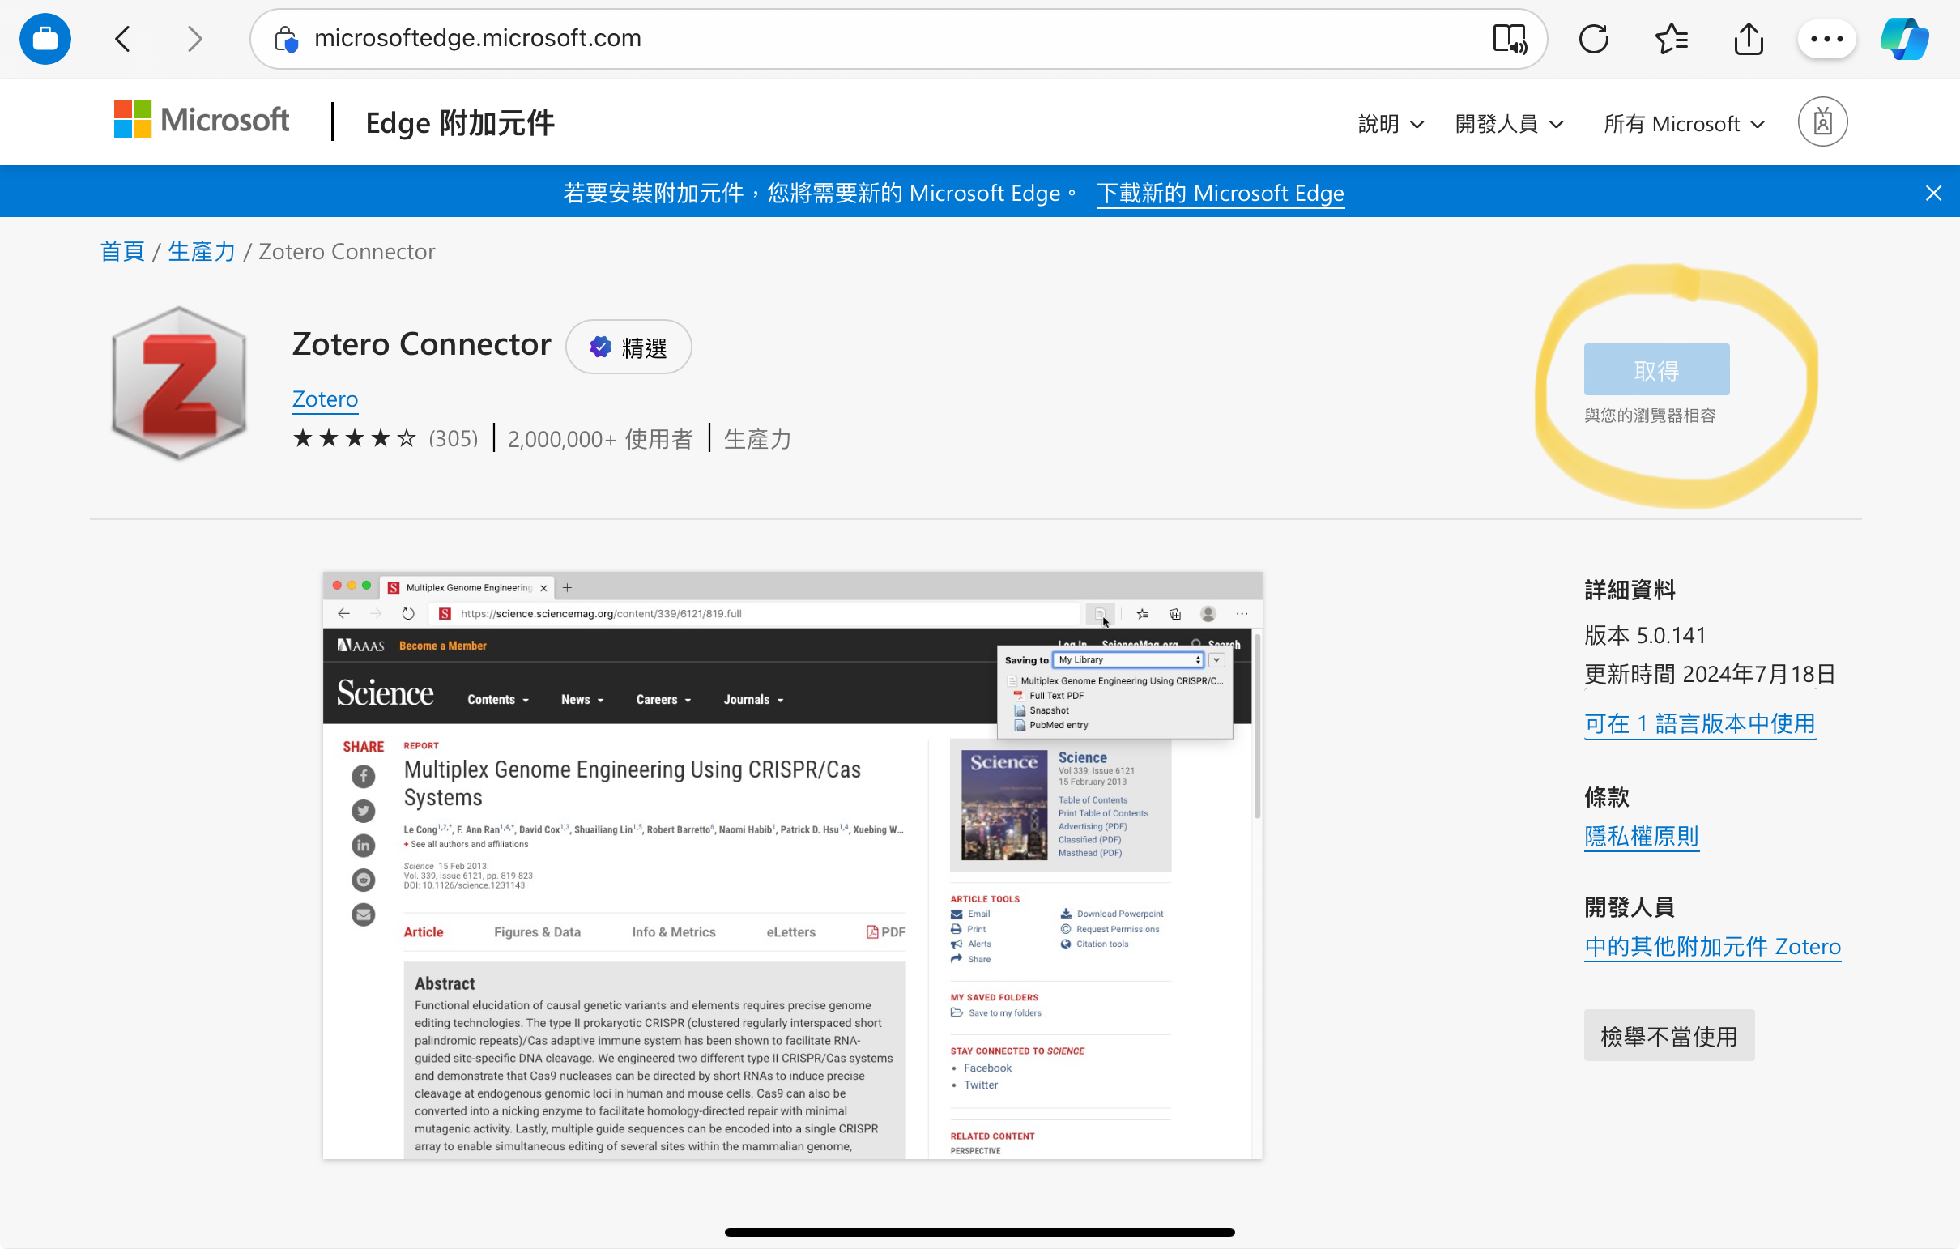Open the 生產力 breadcrumb link
The height and width of the screenshot is (1249, 1960).
pos(201,252)
